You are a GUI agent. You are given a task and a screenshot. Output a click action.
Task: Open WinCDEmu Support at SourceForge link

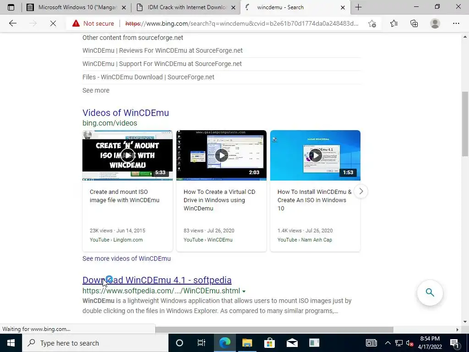(x=162, y=64)
